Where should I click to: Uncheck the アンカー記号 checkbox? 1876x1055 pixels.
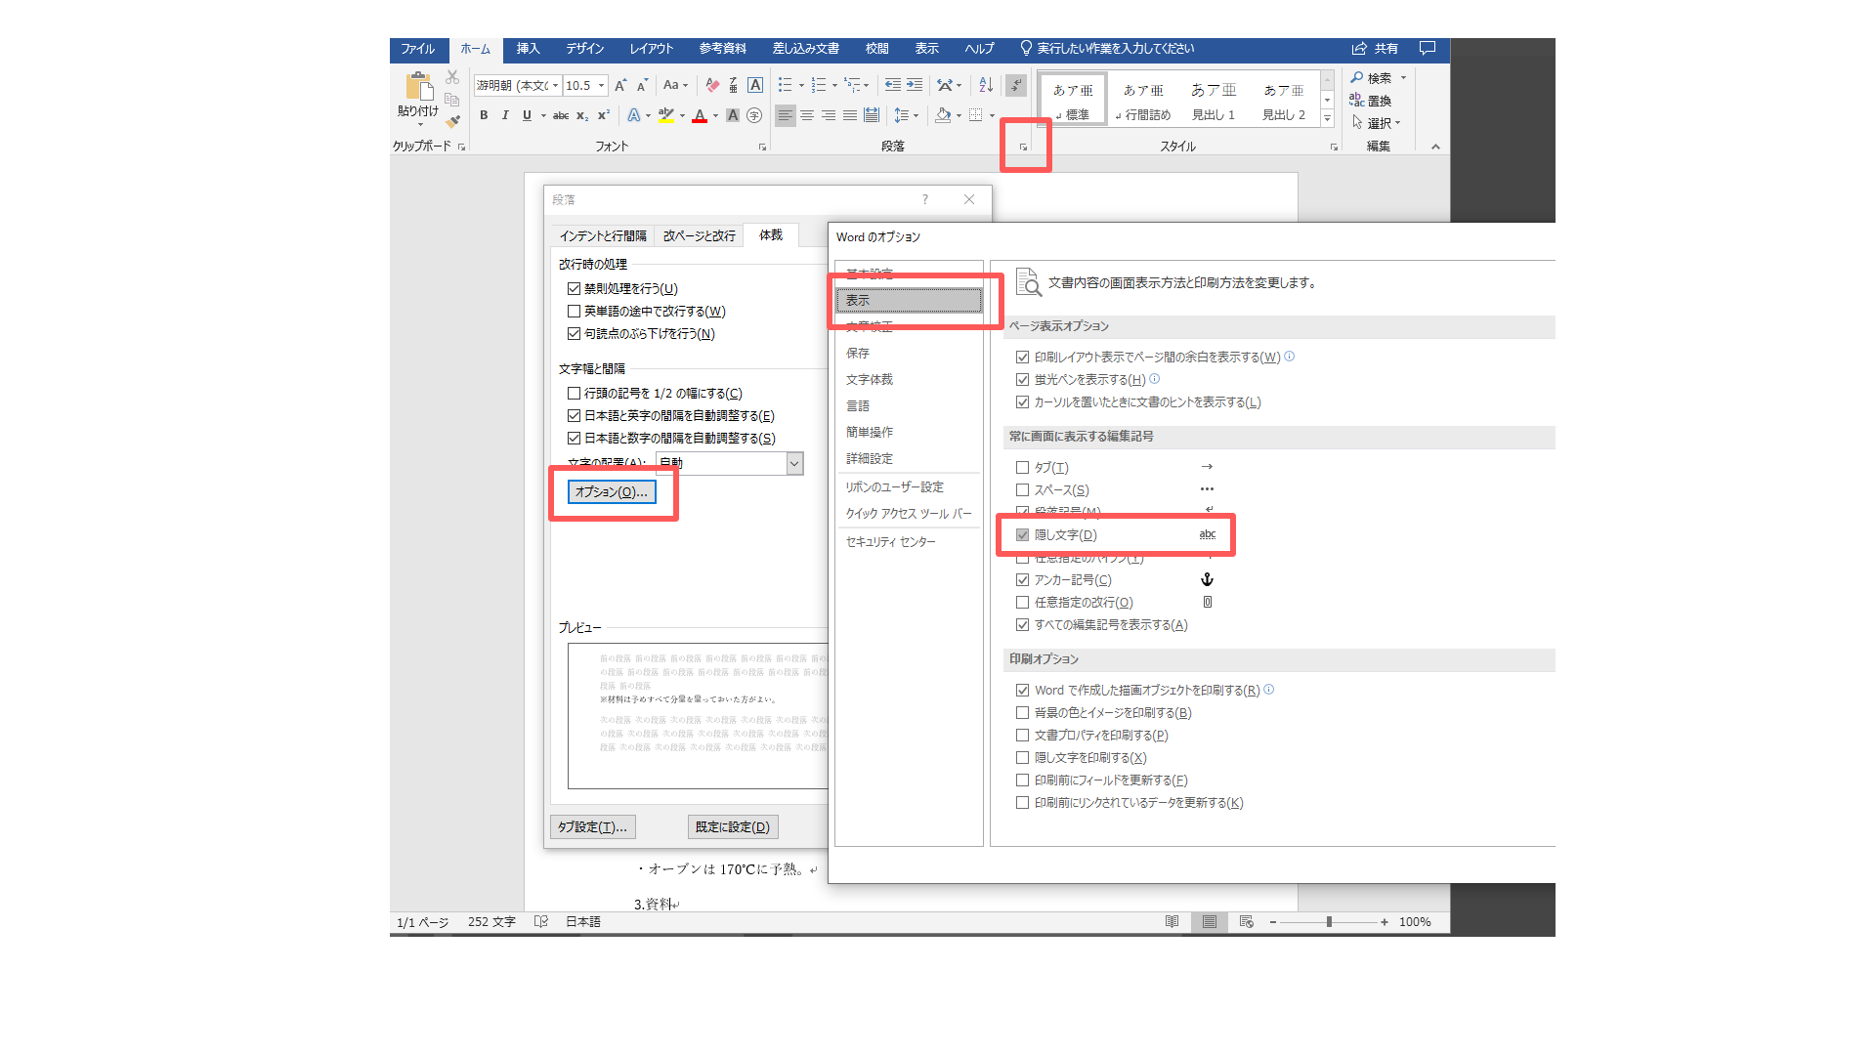click(1022, 579)
